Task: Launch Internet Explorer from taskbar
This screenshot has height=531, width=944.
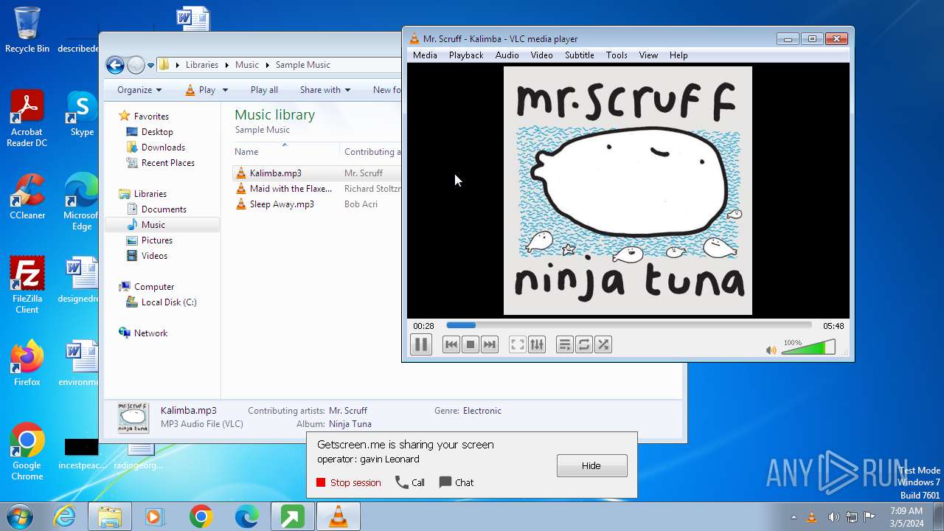Action: (x=65, y=516)
